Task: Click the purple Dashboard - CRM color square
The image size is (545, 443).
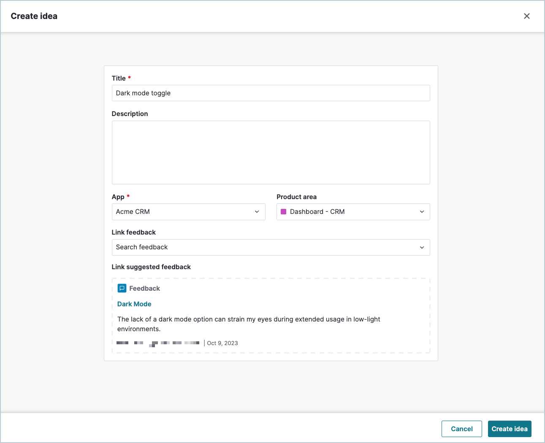Action: [284, 212]
